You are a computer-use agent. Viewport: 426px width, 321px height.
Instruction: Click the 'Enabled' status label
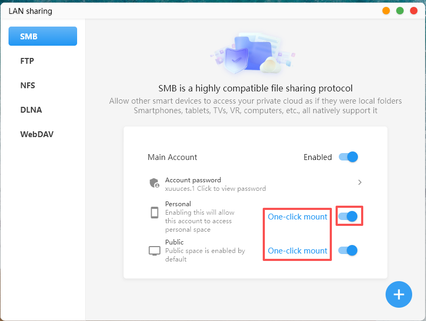(318, 157)
